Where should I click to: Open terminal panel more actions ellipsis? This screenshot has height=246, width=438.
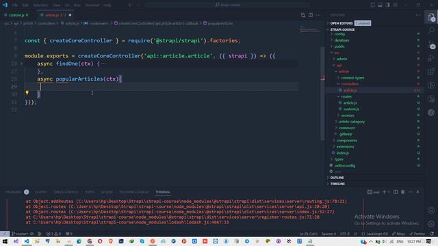point(410,192)
